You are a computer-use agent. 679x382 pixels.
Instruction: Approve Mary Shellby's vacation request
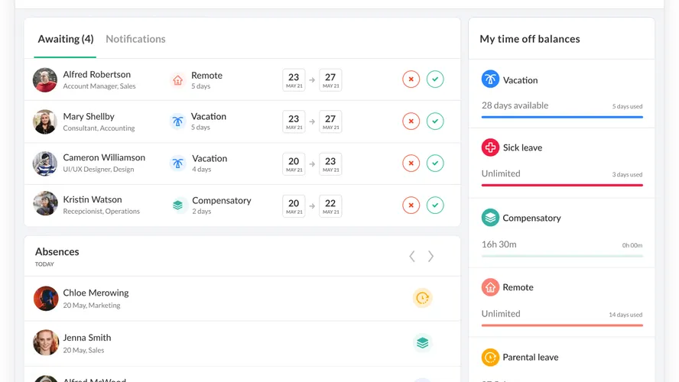click(x=435, y=121)
